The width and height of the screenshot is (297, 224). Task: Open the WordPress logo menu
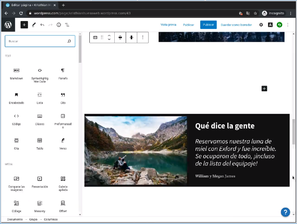8,25
